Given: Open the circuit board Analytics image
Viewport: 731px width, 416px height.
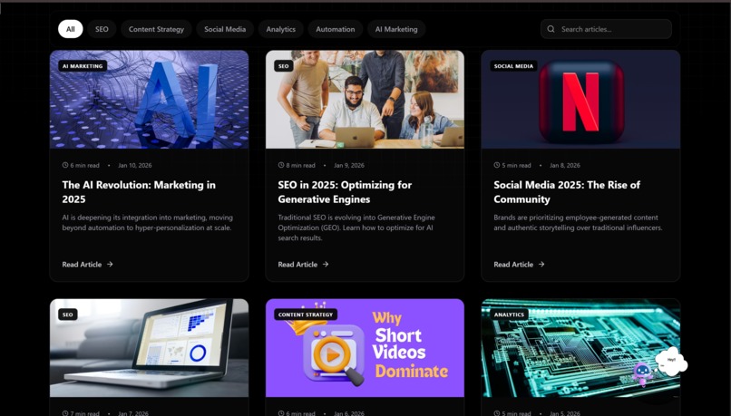Looking at the screenshot, I should point(580,348).
